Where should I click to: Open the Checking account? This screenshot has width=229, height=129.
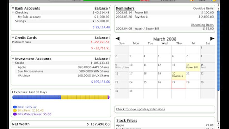[22, 13]
